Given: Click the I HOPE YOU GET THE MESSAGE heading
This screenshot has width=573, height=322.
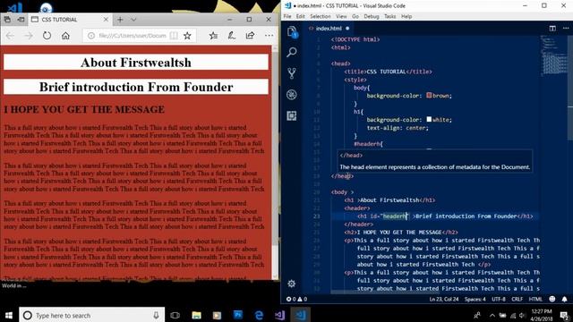Looking at the screenshot, I should click(x=84, y=109).
